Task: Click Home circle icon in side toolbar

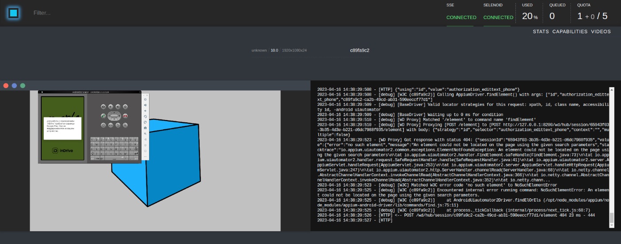Action: coord(145,145)
